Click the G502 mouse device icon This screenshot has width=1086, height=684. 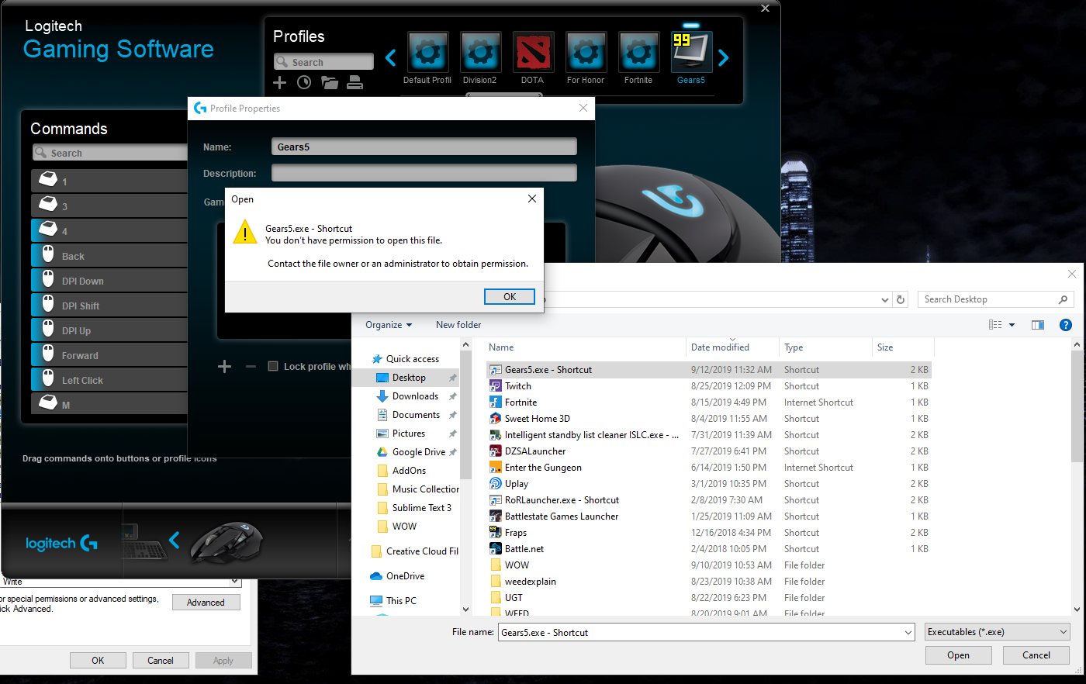(x=227, y=541)
